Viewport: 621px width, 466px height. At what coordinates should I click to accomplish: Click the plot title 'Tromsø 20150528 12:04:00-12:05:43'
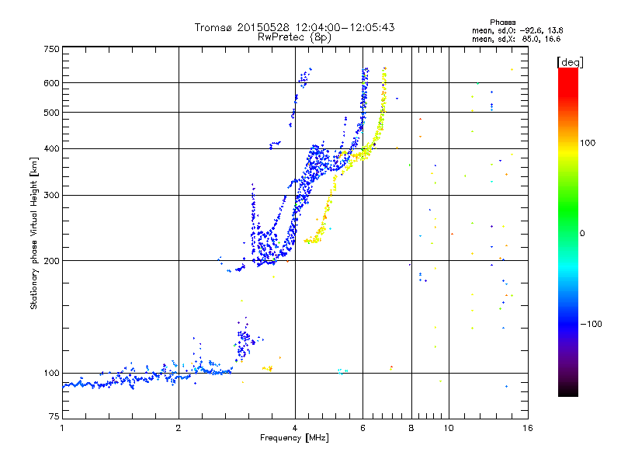pyautogui.click(x=294, y=27)
